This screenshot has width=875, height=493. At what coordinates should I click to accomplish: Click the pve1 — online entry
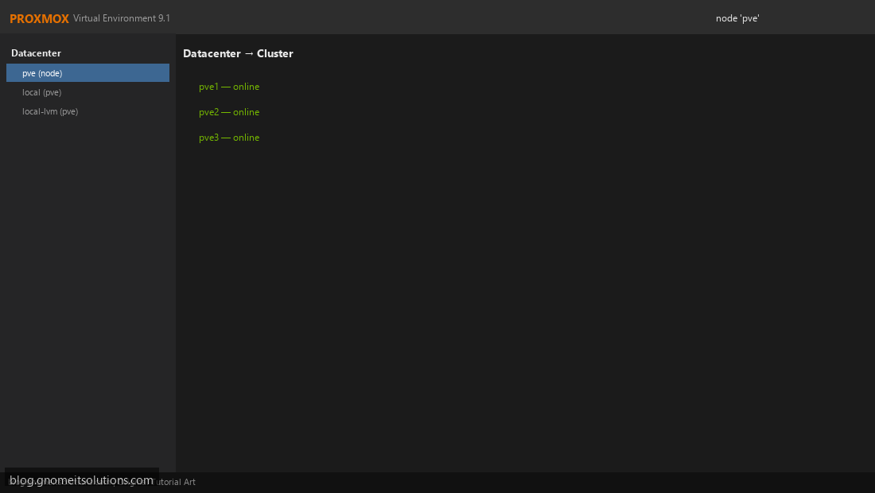(229, 87)
